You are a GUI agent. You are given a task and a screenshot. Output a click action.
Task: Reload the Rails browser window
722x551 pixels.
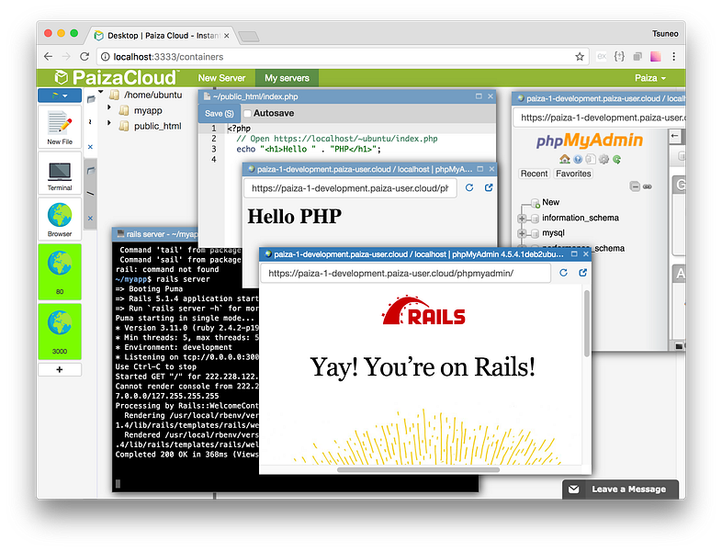click(563, 273)
